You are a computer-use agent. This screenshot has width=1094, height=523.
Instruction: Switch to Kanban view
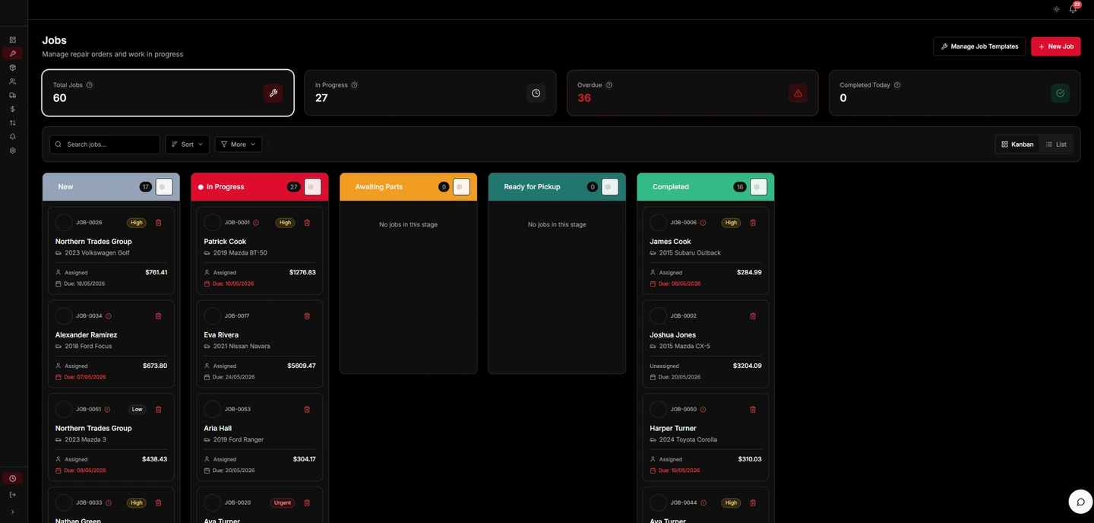(1017, 144)
